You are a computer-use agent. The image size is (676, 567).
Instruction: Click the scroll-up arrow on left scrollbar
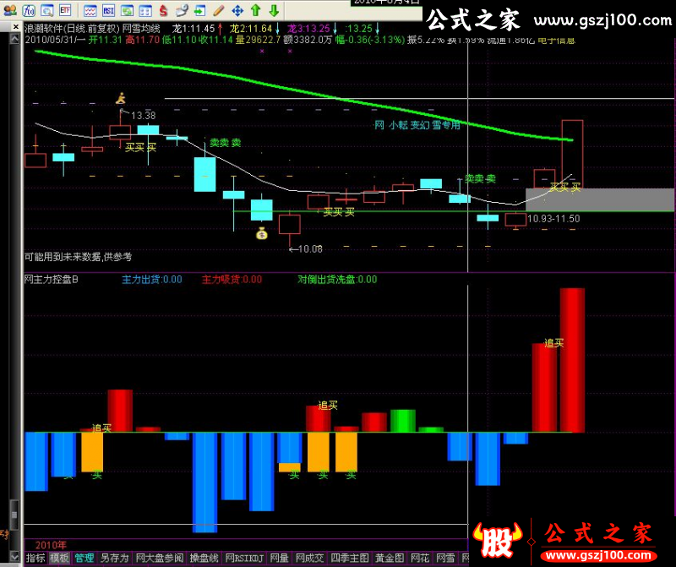click(x=14, y=39)
